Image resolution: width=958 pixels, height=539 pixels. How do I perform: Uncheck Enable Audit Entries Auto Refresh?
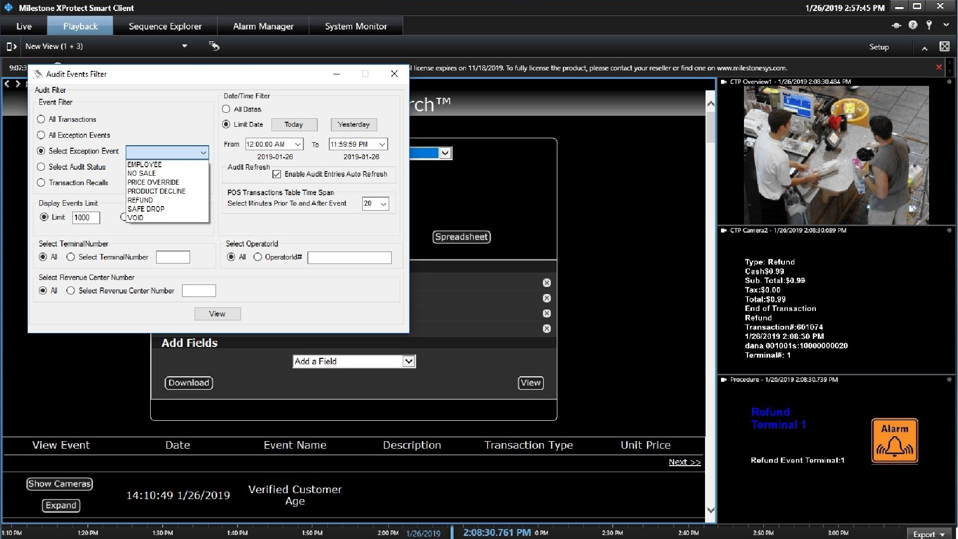pos(277,174)
